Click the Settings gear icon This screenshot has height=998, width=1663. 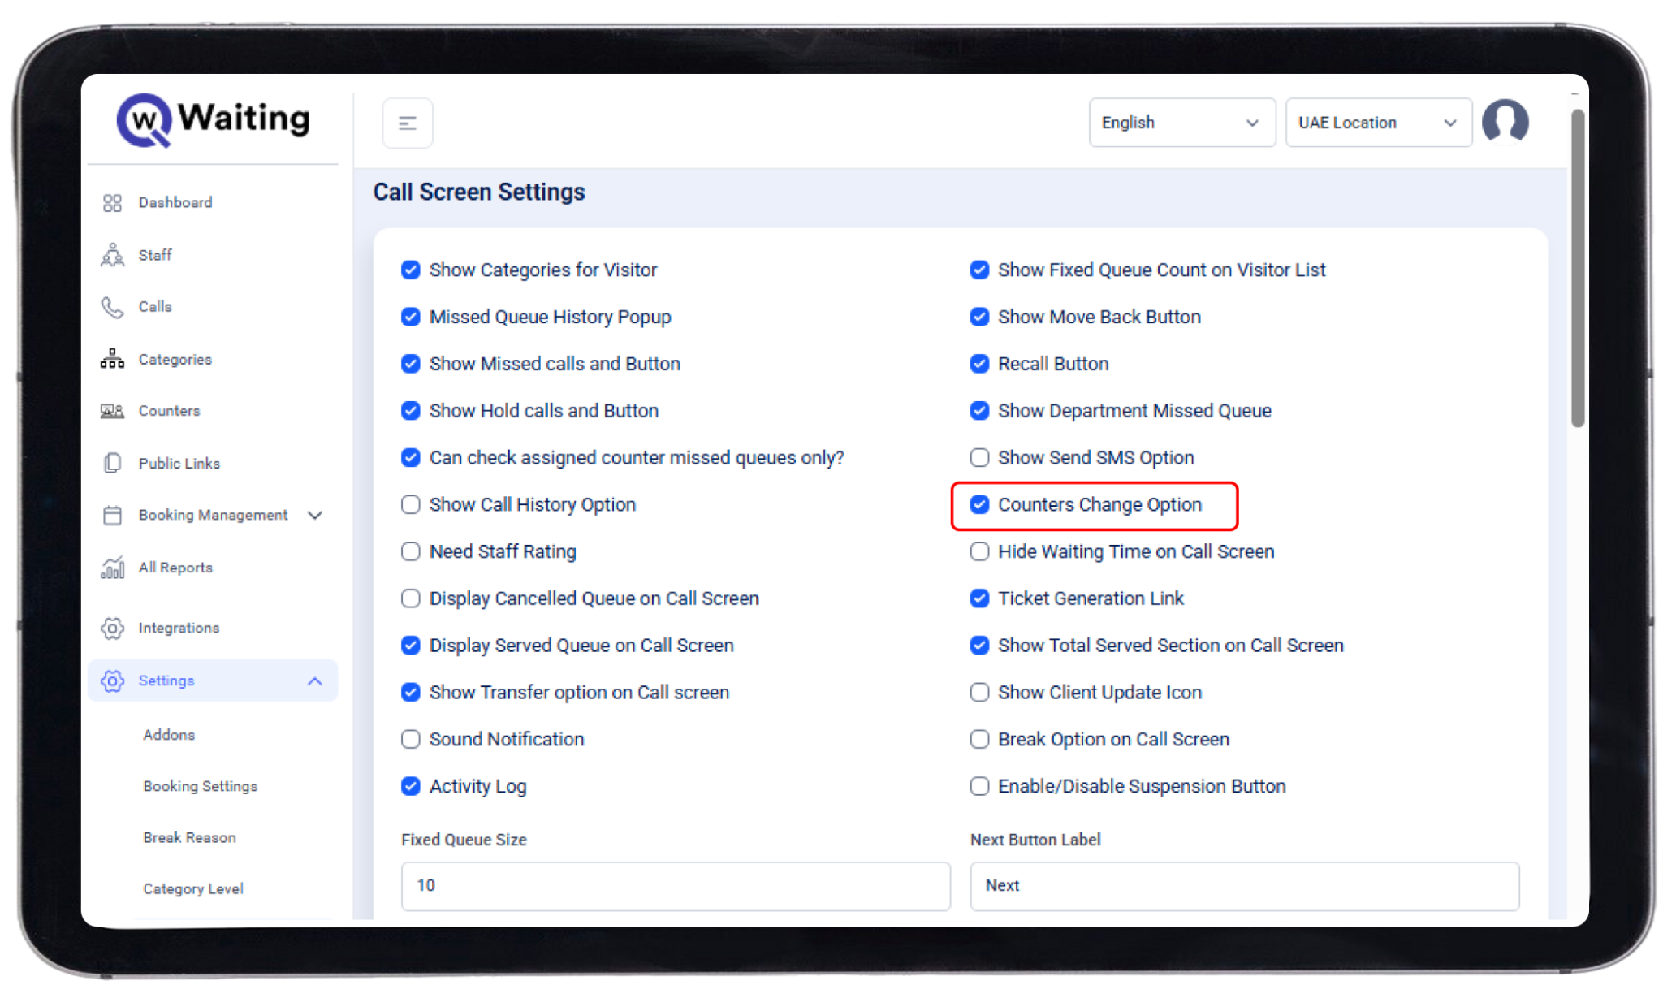click(x=112, y=680)
